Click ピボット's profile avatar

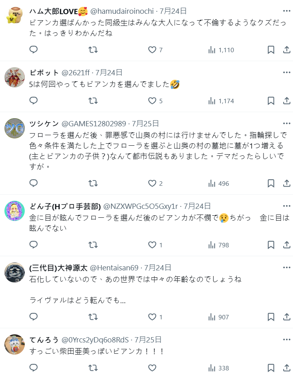pos(15,78)
